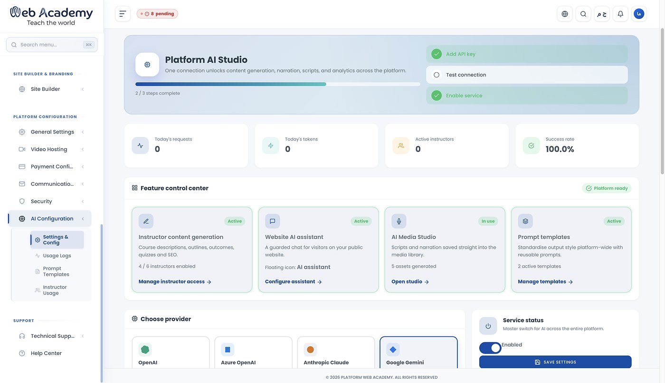Click the header search magnifier icon

(x=583, y=14)
